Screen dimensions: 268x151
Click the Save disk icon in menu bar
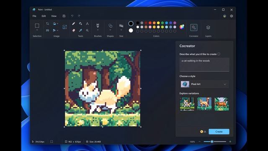click(x=64, y=16)
